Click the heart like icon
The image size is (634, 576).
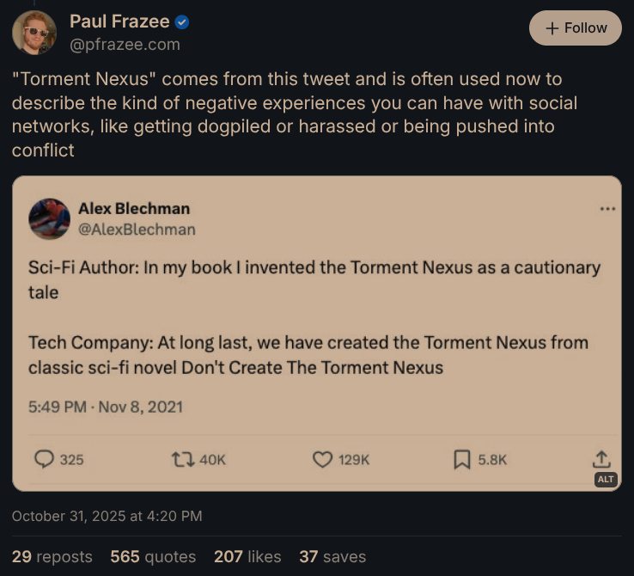(x=322, y=460)
